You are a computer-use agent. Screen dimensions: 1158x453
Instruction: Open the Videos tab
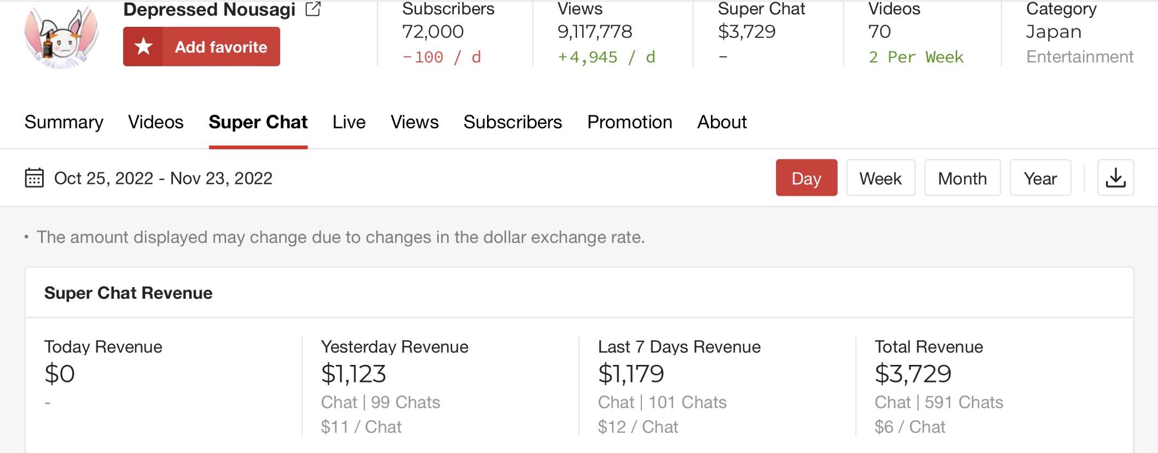[155, 122]
